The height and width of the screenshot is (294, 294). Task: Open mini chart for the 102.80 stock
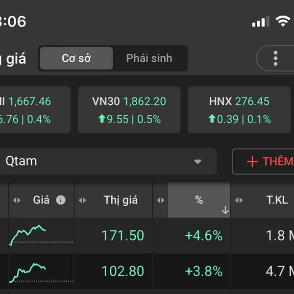(28, 271)
